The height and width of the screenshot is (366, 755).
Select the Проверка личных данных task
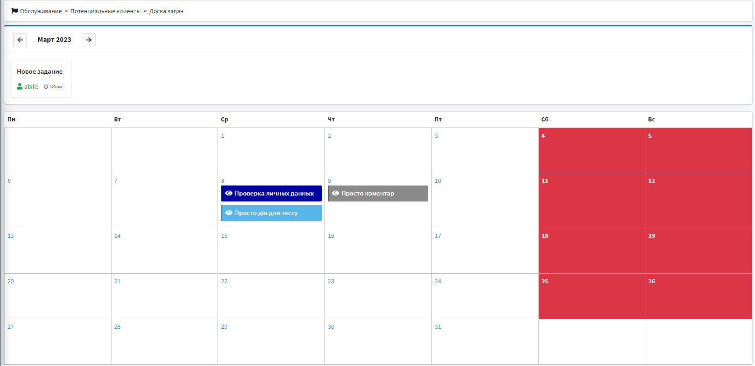274,193
